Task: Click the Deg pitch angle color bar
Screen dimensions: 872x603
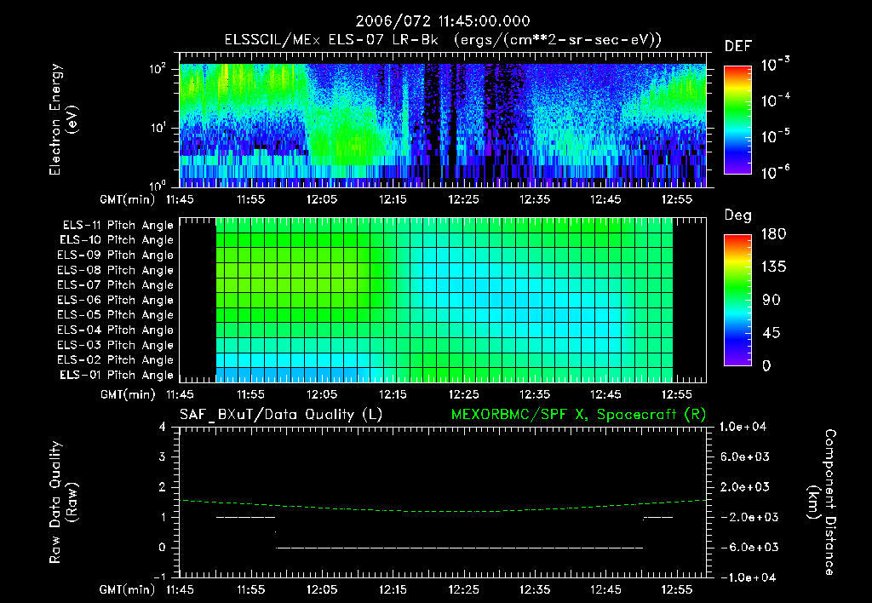Action: [x=737, y=300]
